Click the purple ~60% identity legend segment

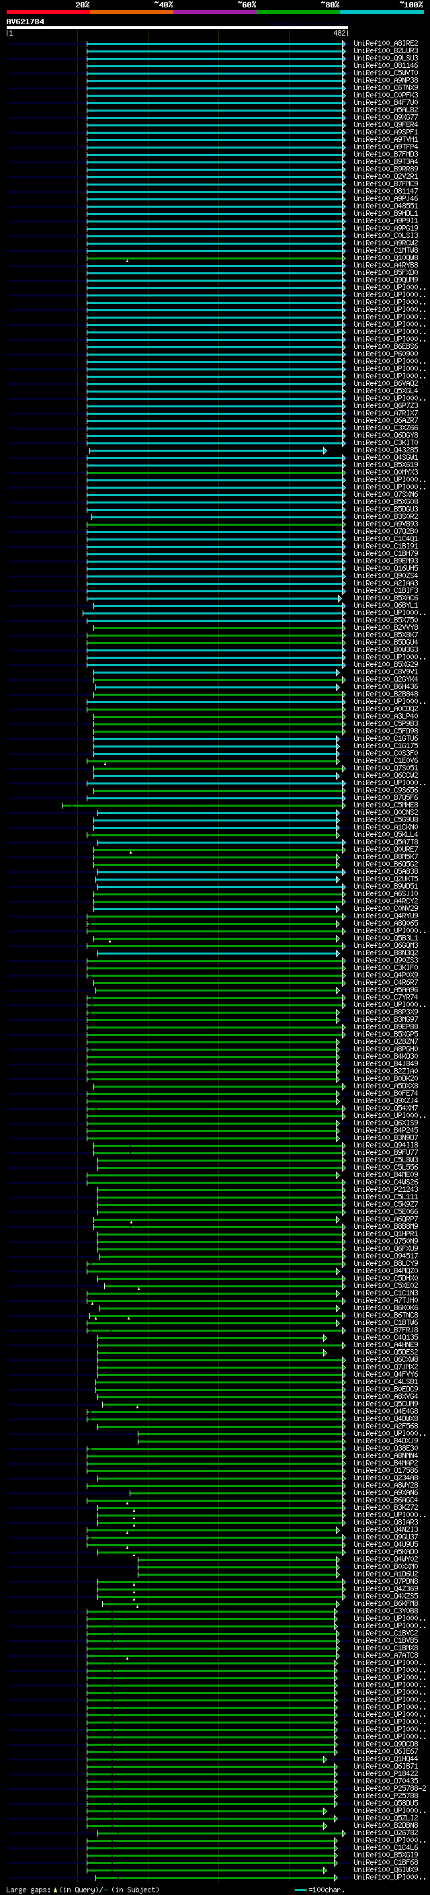216,12
